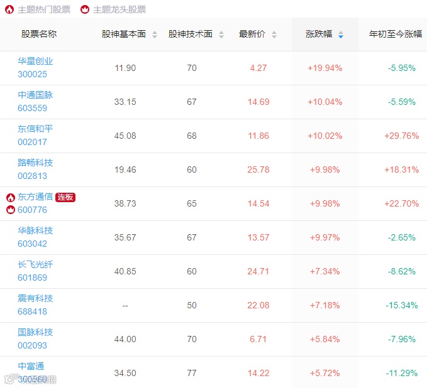The image size is (427, 388).
Task: Open stock 中富通
Action: pos(31,366)
